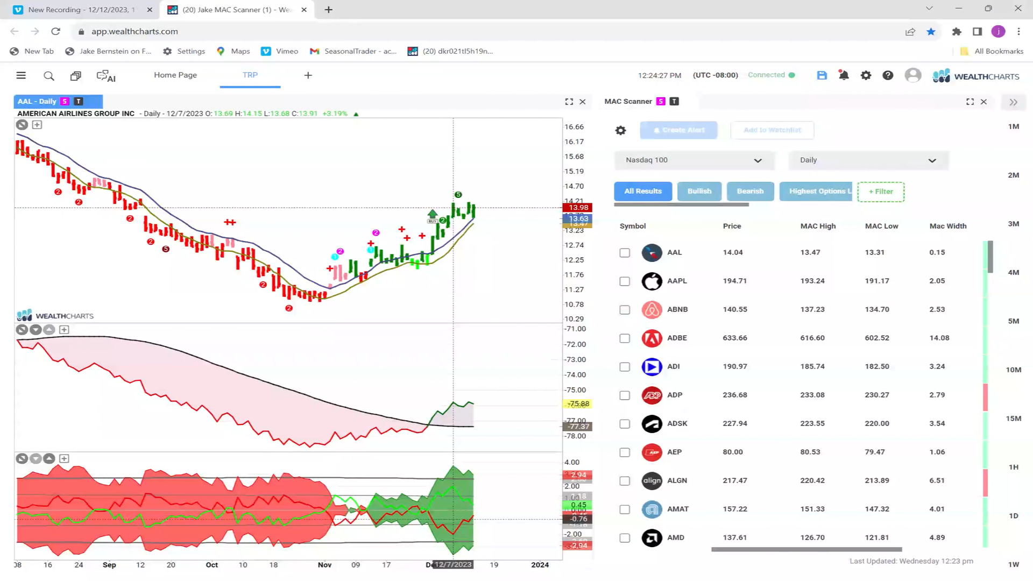The image size is (1033, 581).
Task: Switch to the Home Page tab
Action: click(x=175, y=75)
